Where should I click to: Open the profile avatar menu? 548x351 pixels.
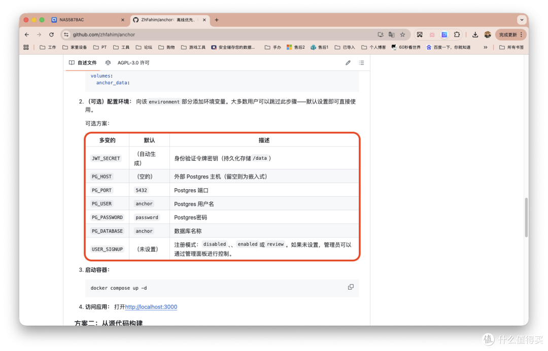488,34
